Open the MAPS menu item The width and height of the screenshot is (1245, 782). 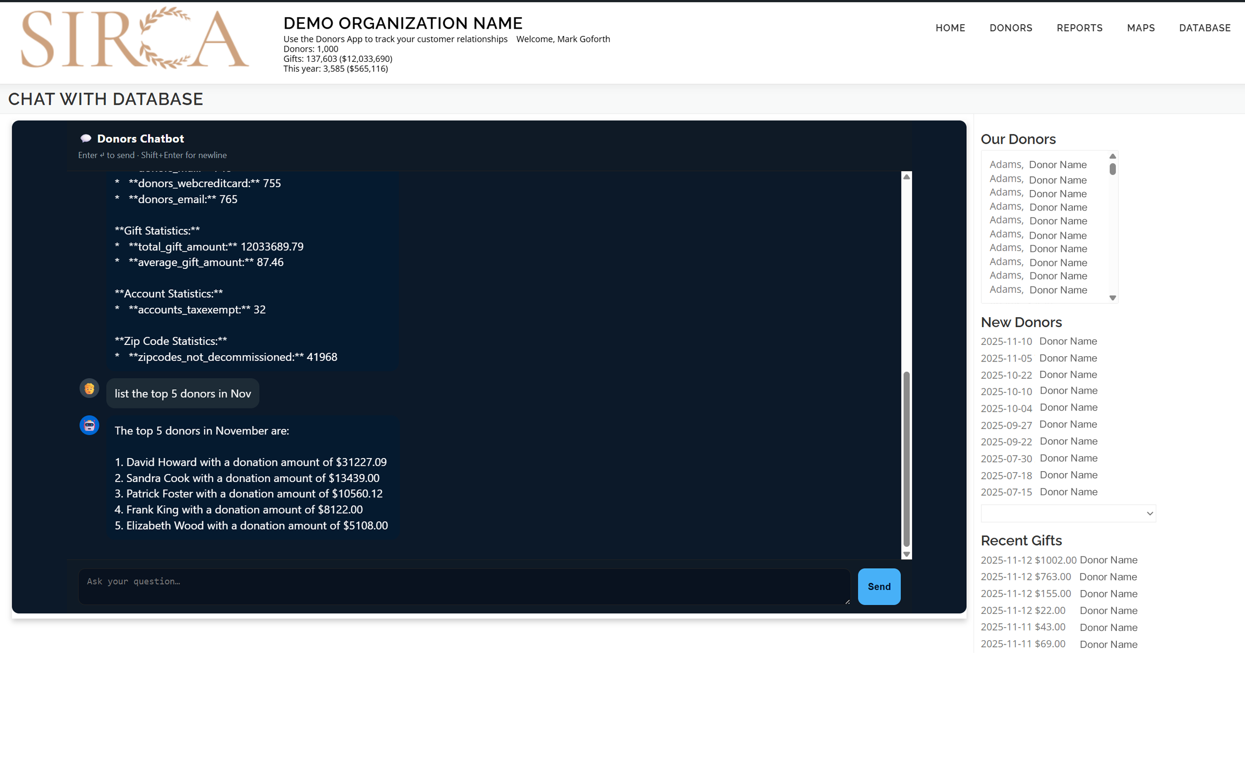[x=1141, y=28]
